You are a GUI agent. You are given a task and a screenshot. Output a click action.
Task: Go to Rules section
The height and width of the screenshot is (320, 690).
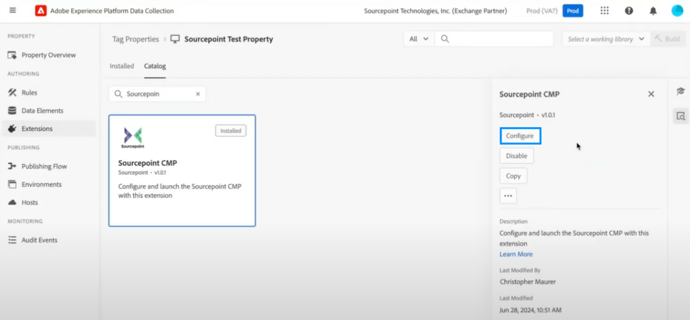click(x=29, y=93)
